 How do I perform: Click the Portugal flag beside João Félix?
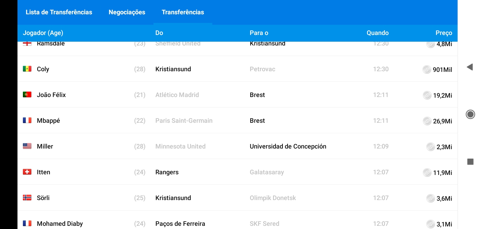(27, 95)
